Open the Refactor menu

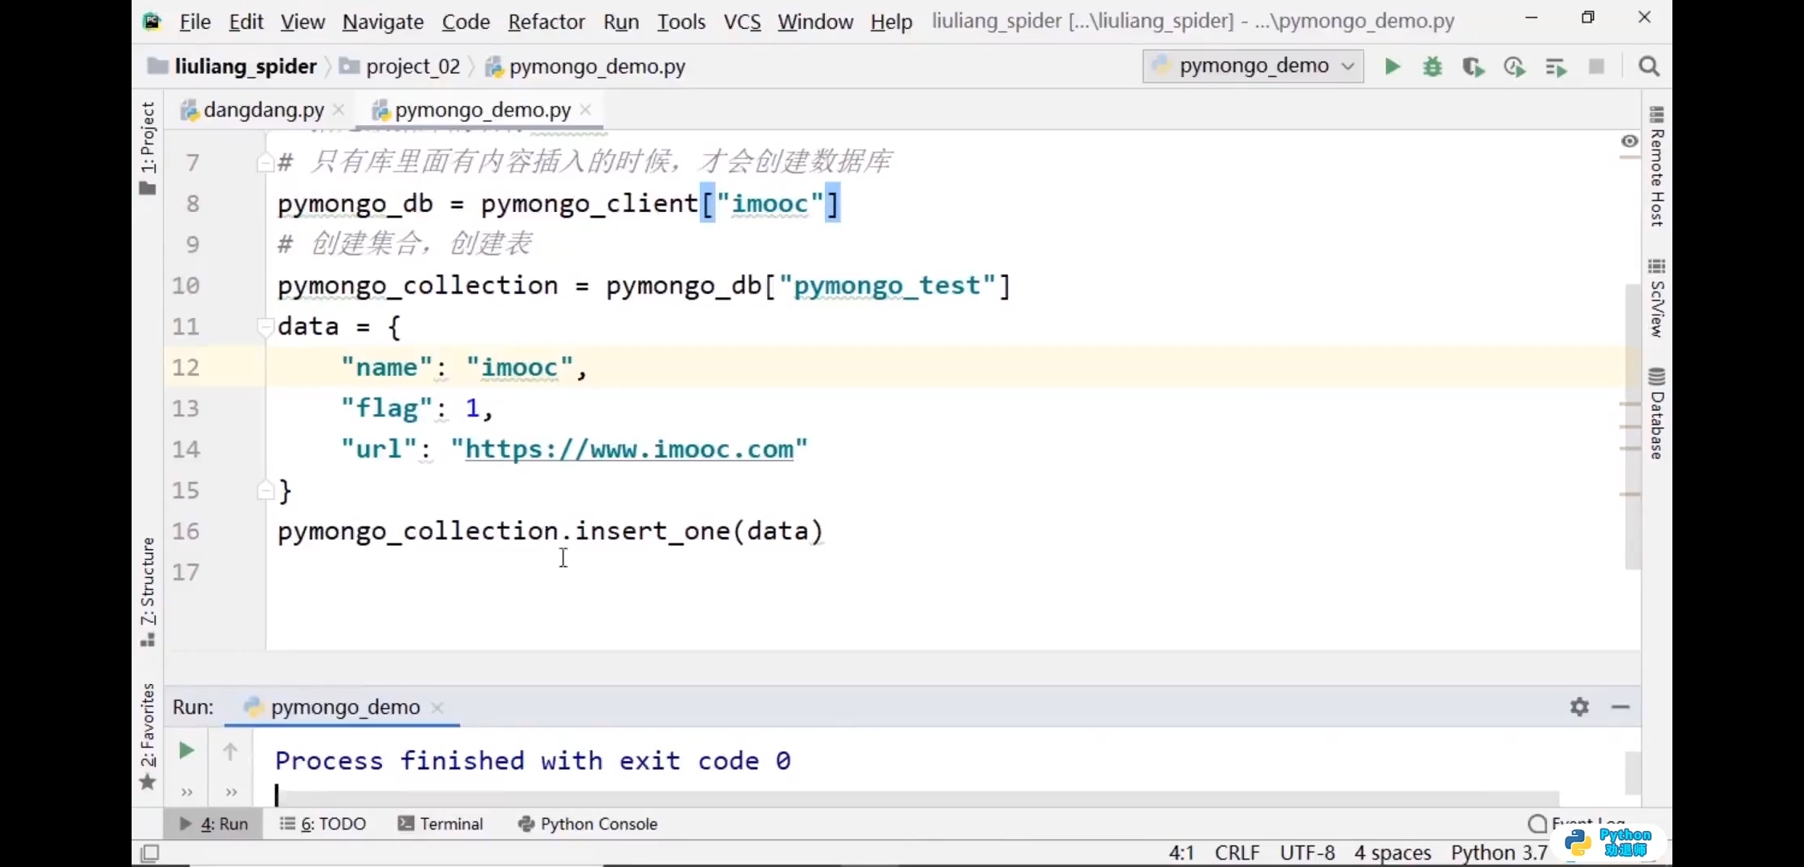[x=546, y=22]
